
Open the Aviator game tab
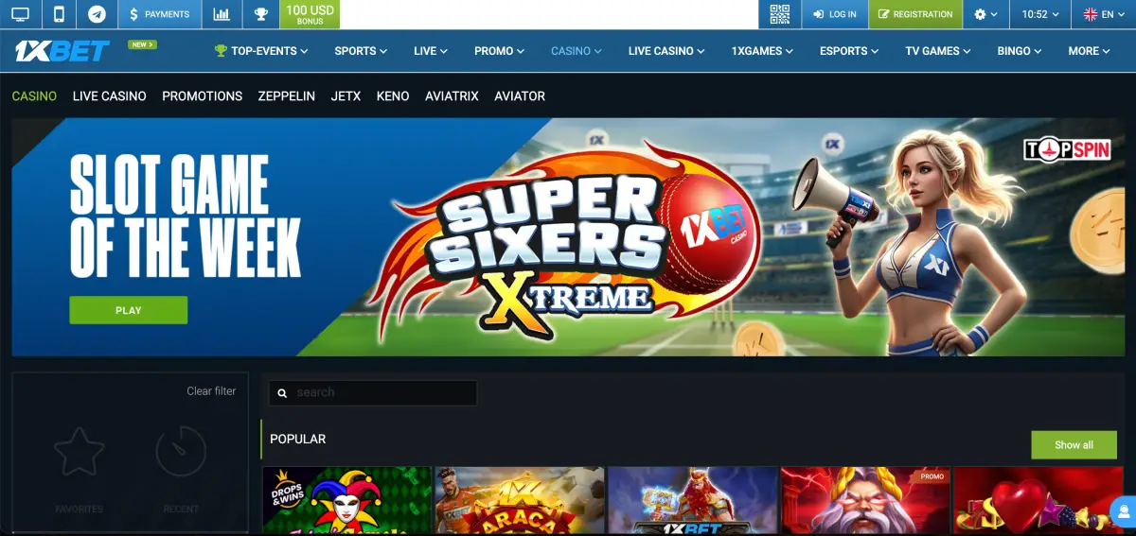tap(520, 95)
